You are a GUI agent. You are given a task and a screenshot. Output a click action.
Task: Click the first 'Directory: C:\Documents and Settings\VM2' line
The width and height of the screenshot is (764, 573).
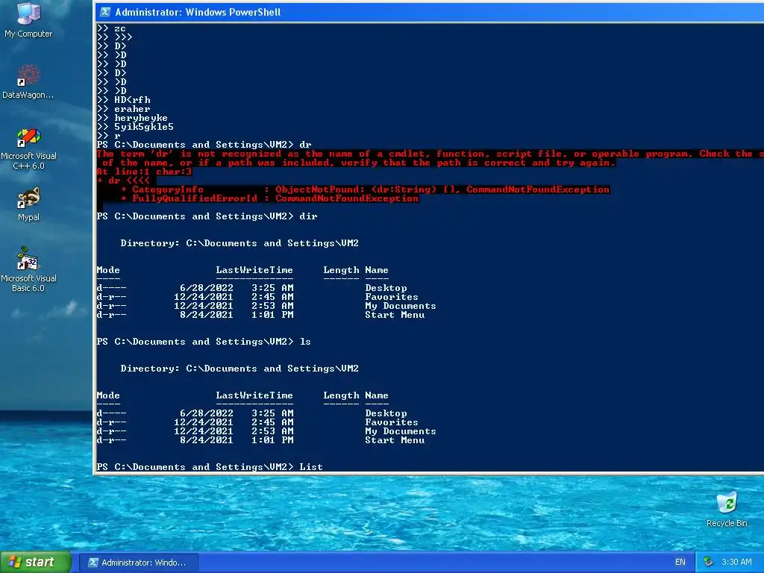point(239,243)
